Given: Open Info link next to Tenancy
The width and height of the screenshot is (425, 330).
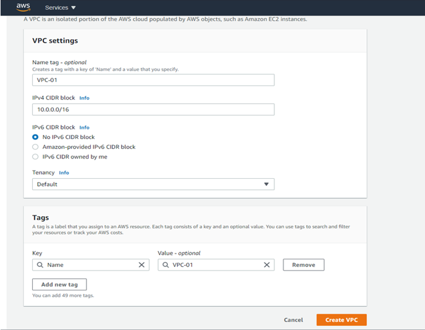Looking at the screenshot, I should point(64,173).
